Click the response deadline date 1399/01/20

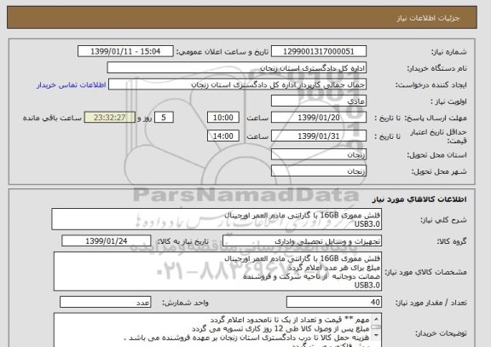[319, 118]
